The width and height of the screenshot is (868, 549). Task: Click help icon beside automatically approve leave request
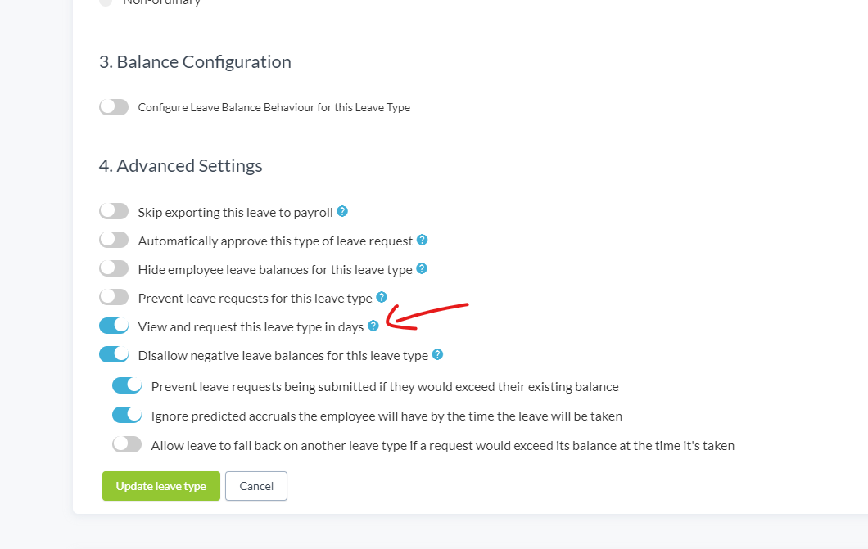[422, 240]
